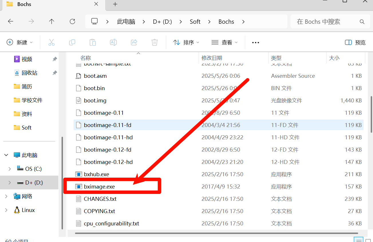Click This PC breadcrumb in address bar
The height and width of the screenshot is (242, 373).
pos(126,22)
